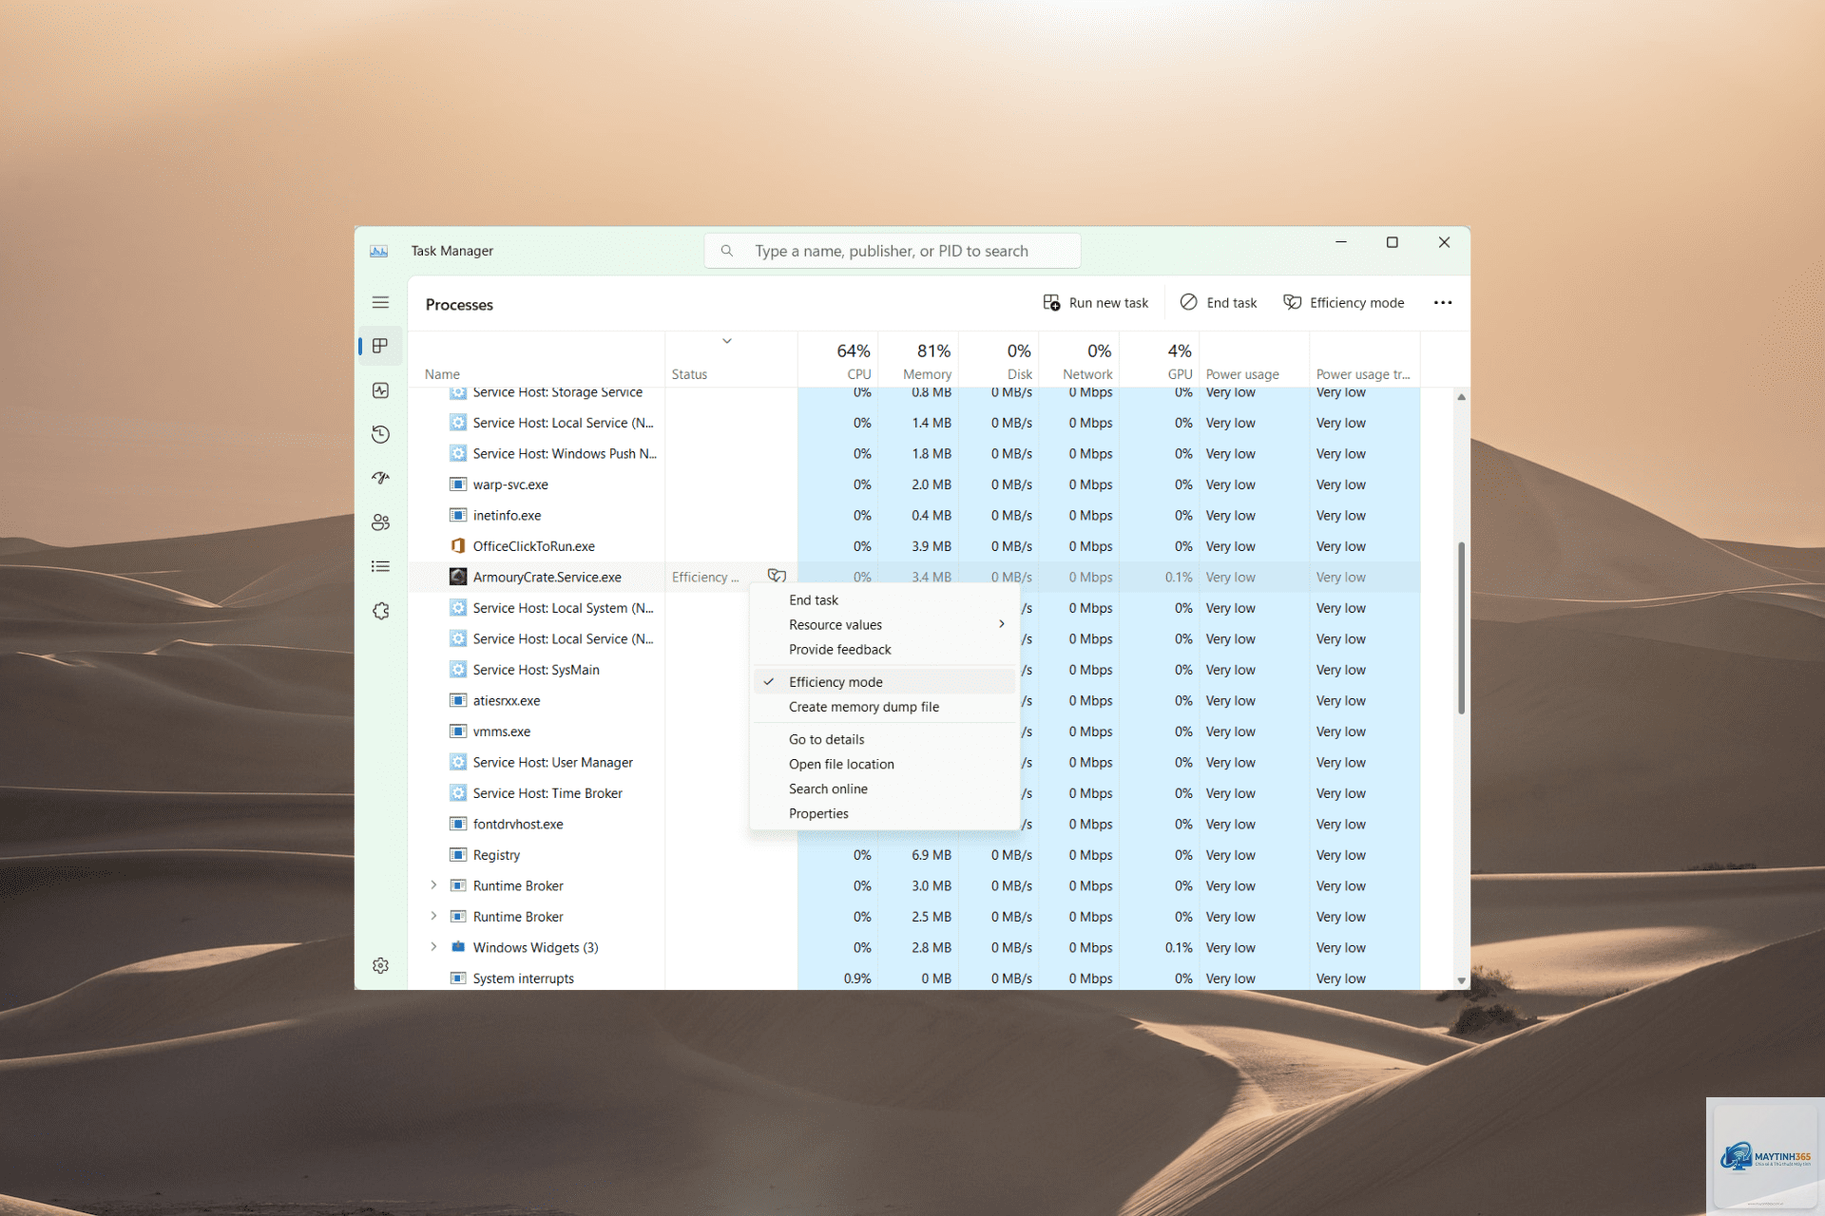Screen dimensions: 1825x1216
Task: Open the Startup apps sidebar page
Action: point(380,478)
